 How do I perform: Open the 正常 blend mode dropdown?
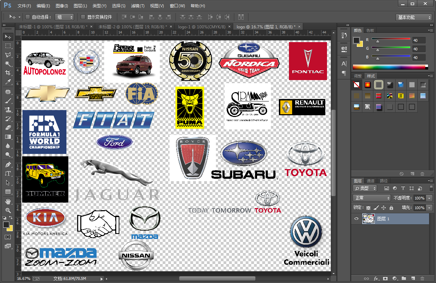tap(372, 198)
